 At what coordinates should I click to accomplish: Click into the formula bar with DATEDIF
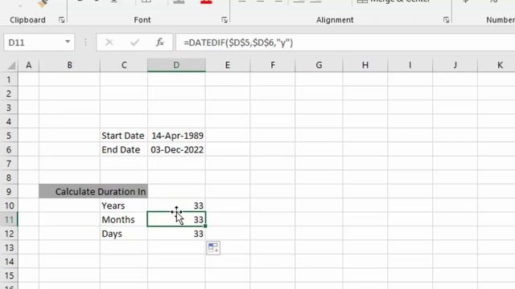coord(345,43)
